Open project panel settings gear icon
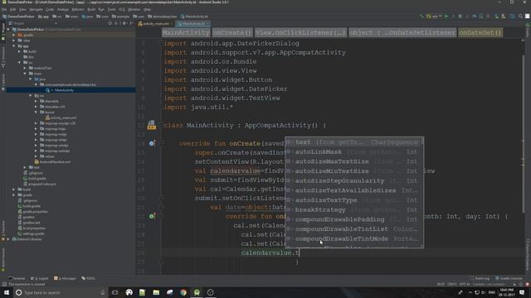Image resolution: width=531 pixels, height=298 pixels. point(124,23)
